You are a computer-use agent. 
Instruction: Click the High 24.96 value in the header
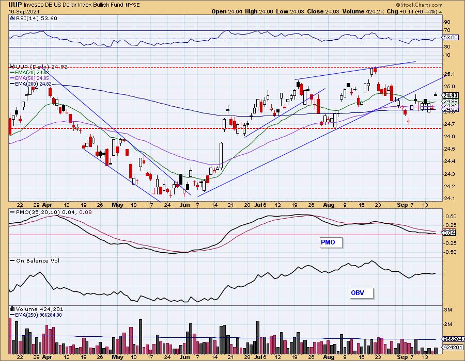click(259, 11)
